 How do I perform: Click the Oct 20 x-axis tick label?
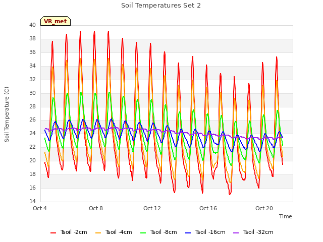(x=264, y=208)
